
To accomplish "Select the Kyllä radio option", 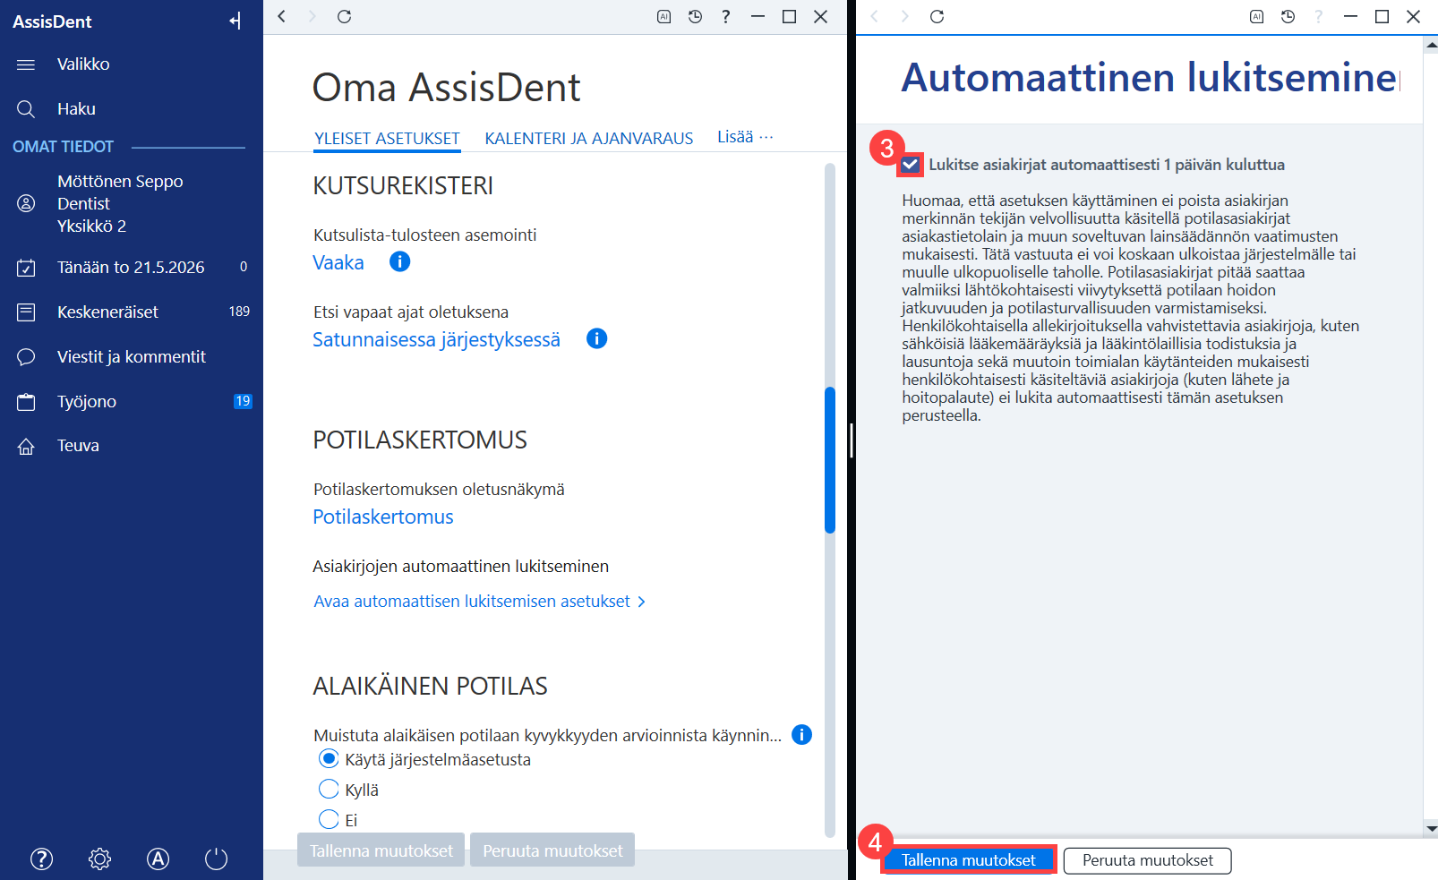I will pyautogui.click(x=329, y=789).
